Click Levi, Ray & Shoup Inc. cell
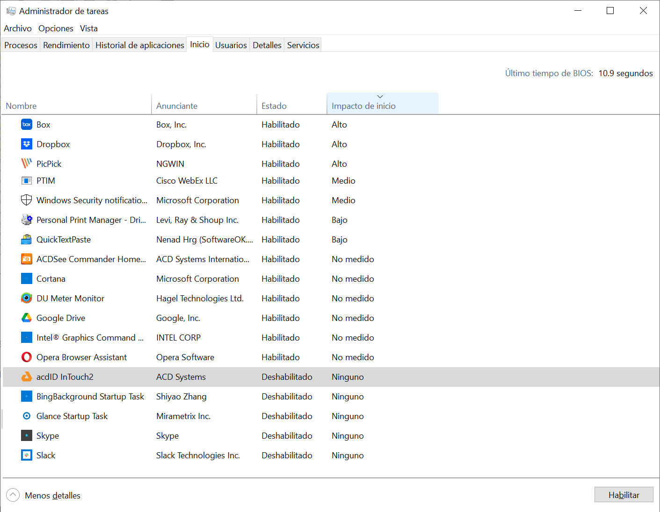660x512 pixels. click(x=197, y=220)
